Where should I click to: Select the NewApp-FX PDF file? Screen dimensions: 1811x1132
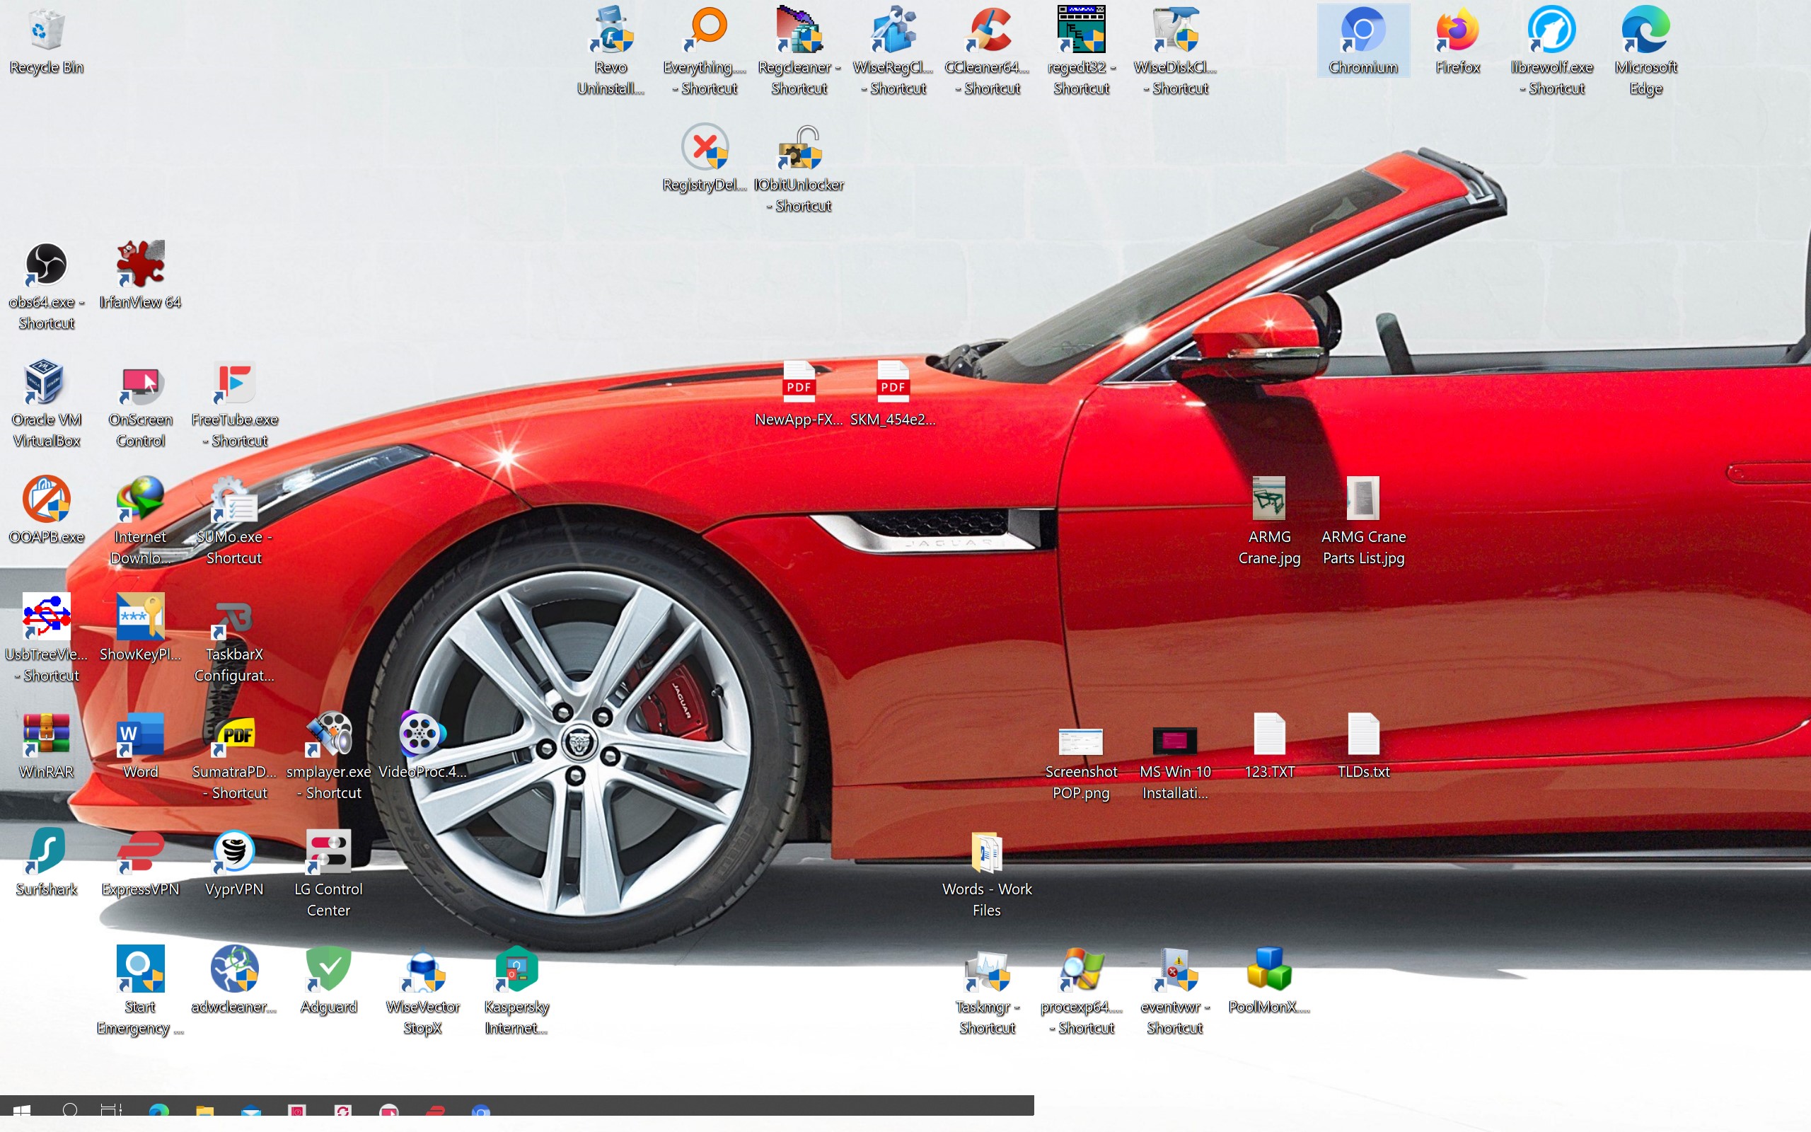coord(799,383)
